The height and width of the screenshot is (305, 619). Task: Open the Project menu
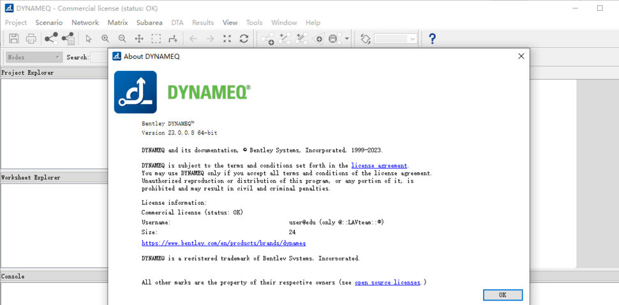16,22
